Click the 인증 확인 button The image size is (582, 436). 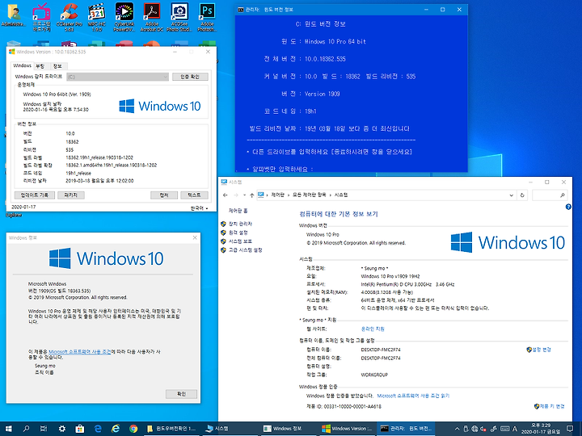coord(190,77)
